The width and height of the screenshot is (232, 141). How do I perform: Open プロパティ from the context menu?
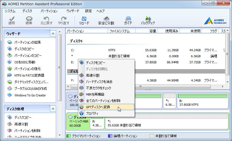click(106, 113)
